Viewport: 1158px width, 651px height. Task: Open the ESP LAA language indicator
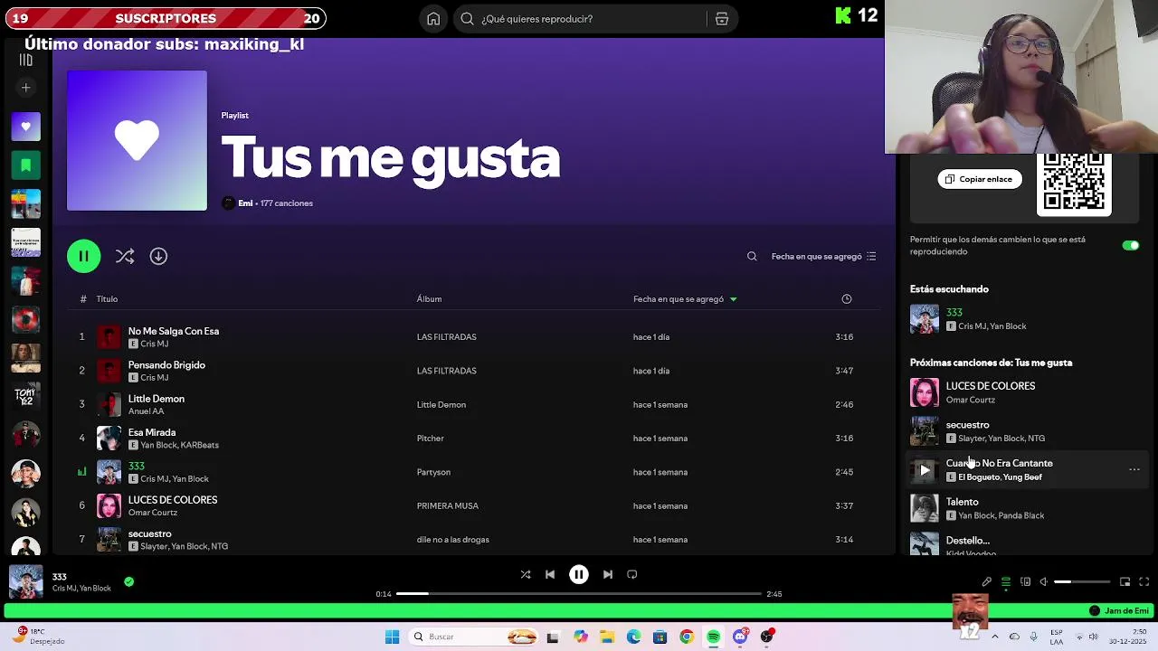coord(1057,637)
